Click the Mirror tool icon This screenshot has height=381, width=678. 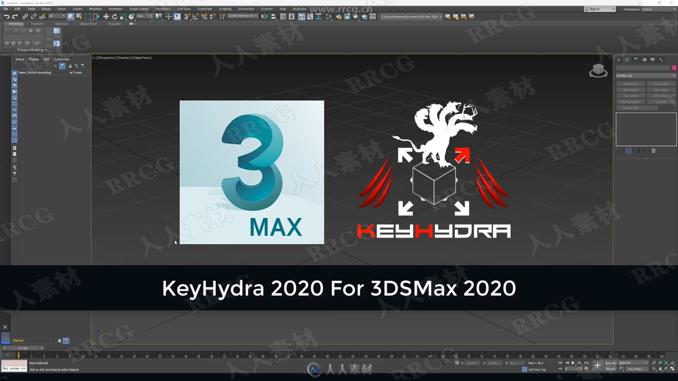(x=264, y=17)
